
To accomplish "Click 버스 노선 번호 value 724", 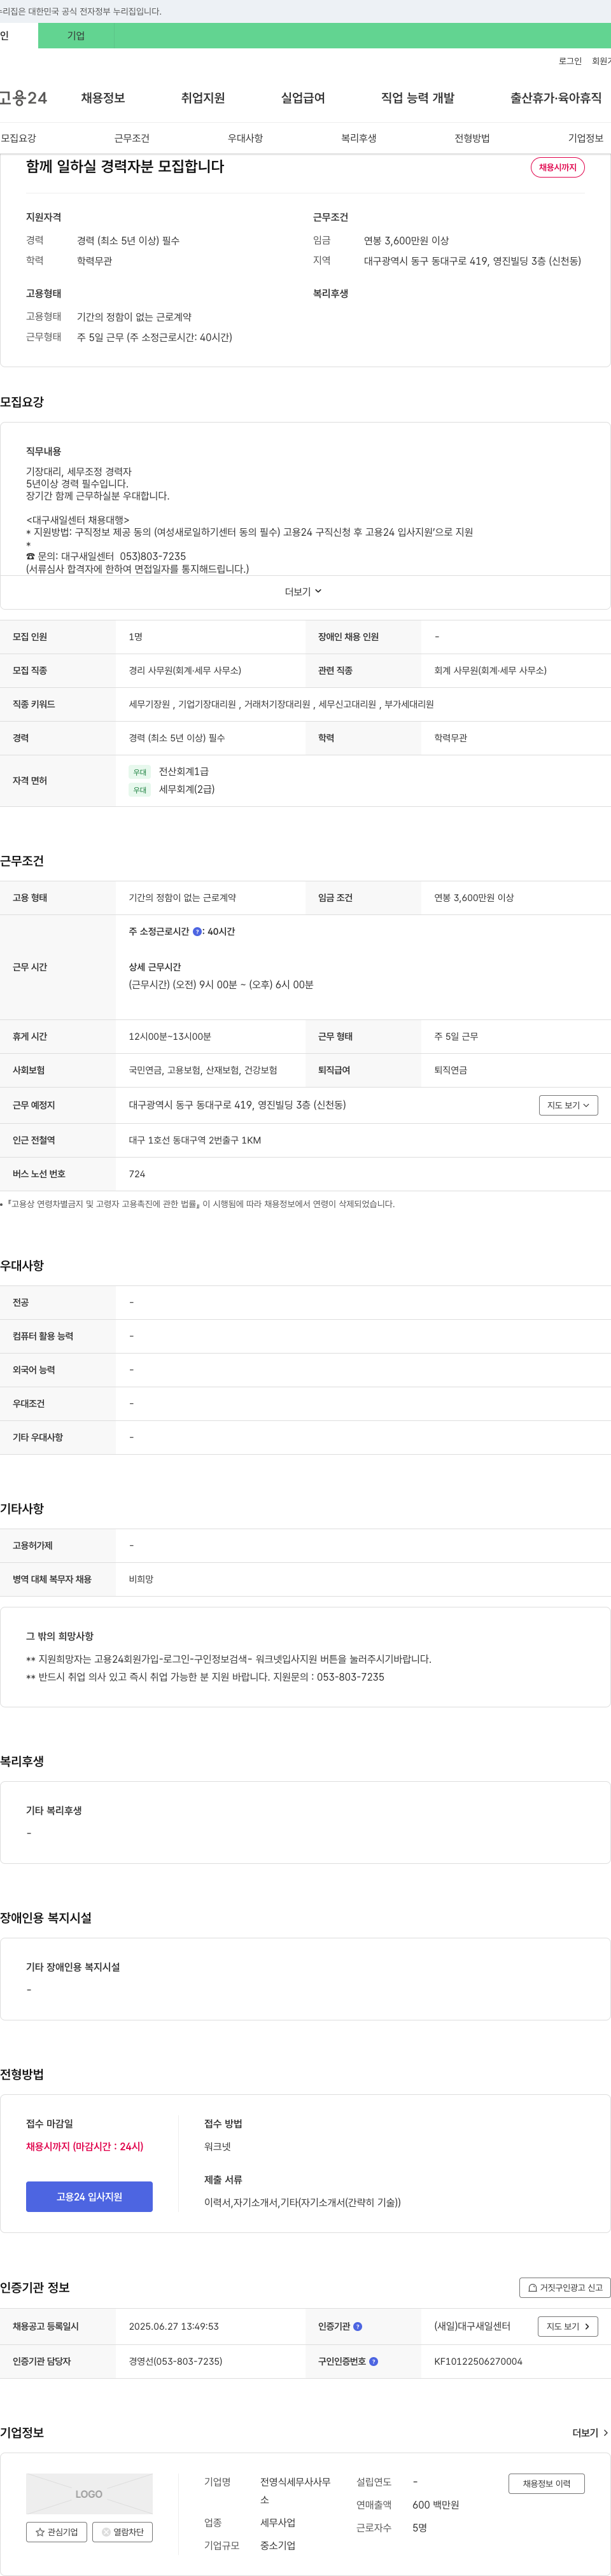I will [x=137, y=1174].
